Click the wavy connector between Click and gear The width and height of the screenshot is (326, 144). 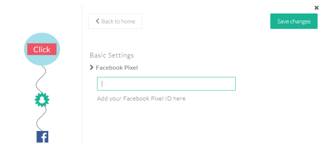pos(40,79)
